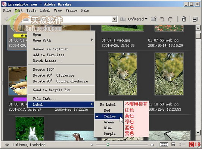Create a new folder with toolbar icon

tap(153, 19)
